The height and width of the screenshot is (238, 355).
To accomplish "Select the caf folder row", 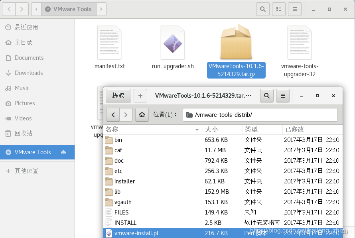I will pos(223,150).
